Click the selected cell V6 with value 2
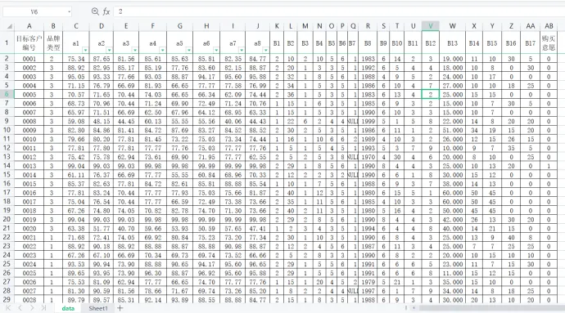This screenshot has width=565, height=313. click(430, 94)
